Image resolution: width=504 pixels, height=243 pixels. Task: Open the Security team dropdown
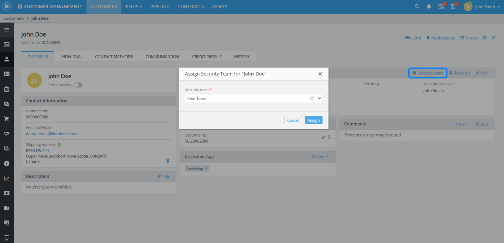coord(319,98)
